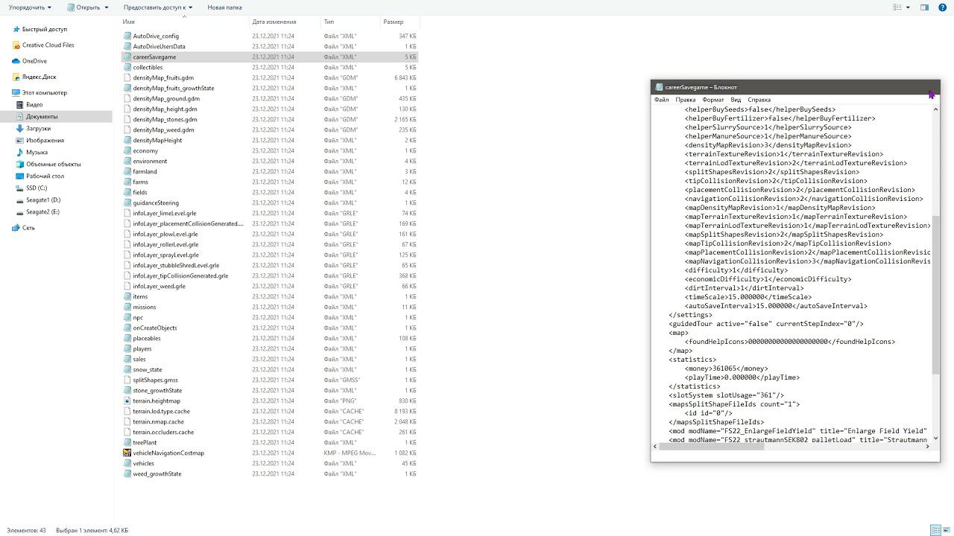The image size is (954, 536).
Task: Toggle the preview pane icon in Explorer toolbar
Action: click(x=924, y=7)
